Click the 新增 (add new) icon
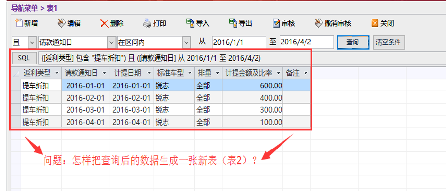 (19, 23)
